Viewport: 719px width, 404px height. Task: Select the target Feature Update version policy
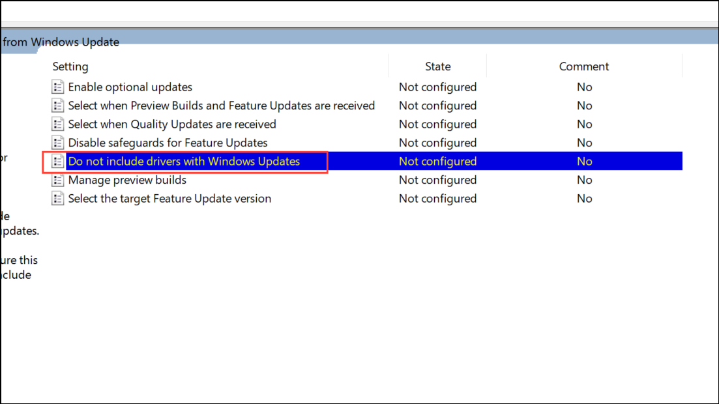(x=169, y=199)
